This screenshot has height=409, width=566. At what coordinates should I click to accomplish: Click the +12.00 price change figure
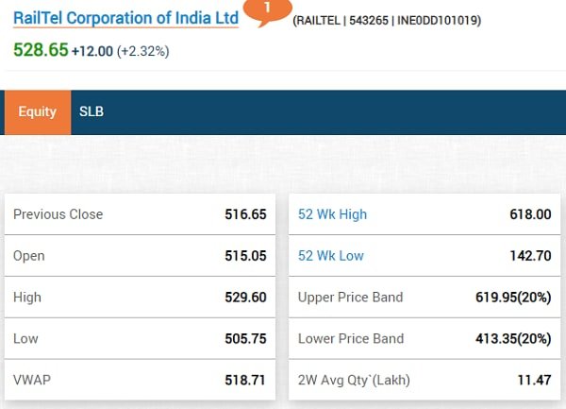click(x=92, y=51)
